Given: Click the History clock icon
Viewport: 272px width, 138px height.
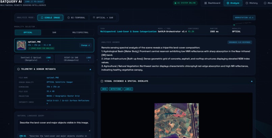Looking at the screenshot, I should click(x=247, y=3).
